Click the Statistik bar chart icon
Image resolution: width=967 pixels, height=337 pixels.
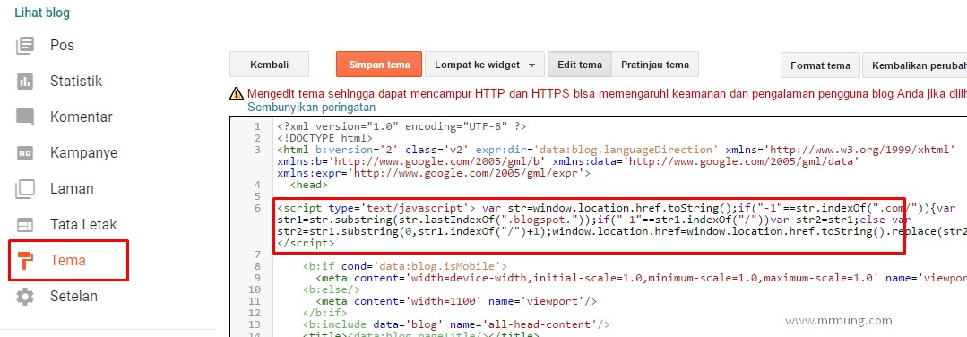tap(25, 82)
